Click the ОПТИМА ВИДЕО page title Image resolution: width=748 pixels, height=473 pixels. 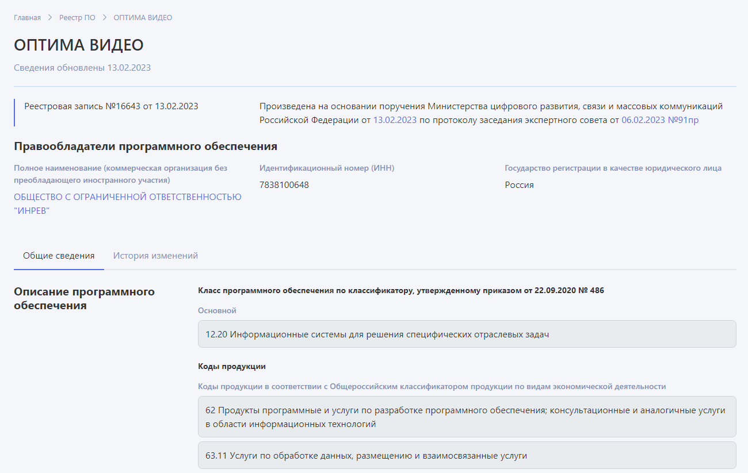point(79,45)
